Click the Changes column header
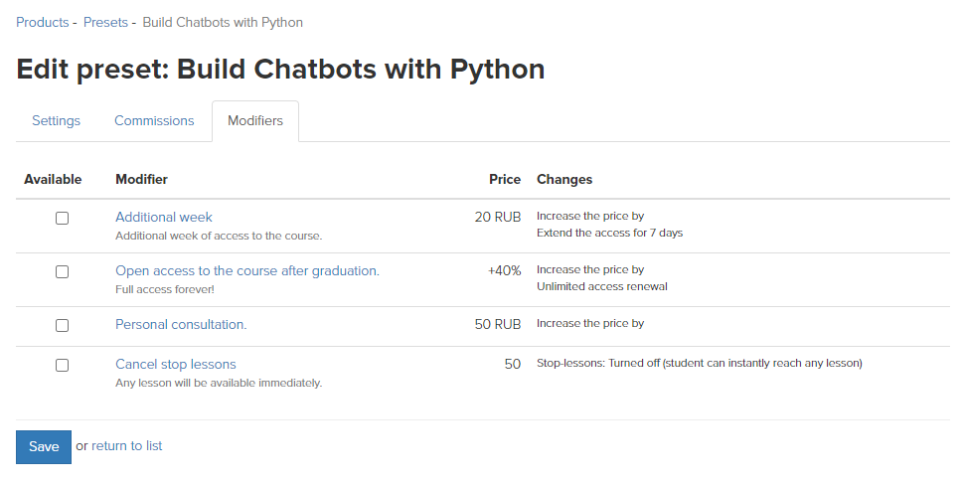 (564, 179)
